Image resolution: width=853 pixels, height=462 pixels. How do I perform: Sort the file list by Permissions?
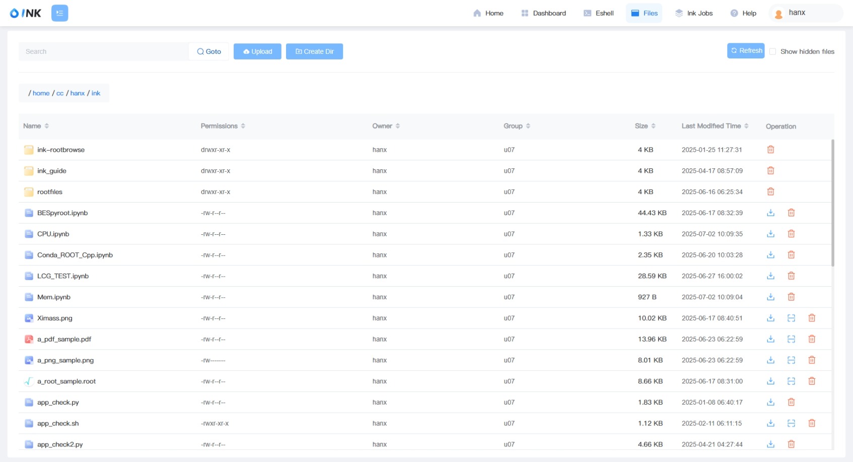click(243, 126)
